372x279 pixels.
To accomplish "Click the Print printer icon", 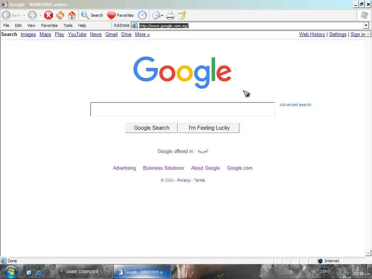I will point(170,15).
